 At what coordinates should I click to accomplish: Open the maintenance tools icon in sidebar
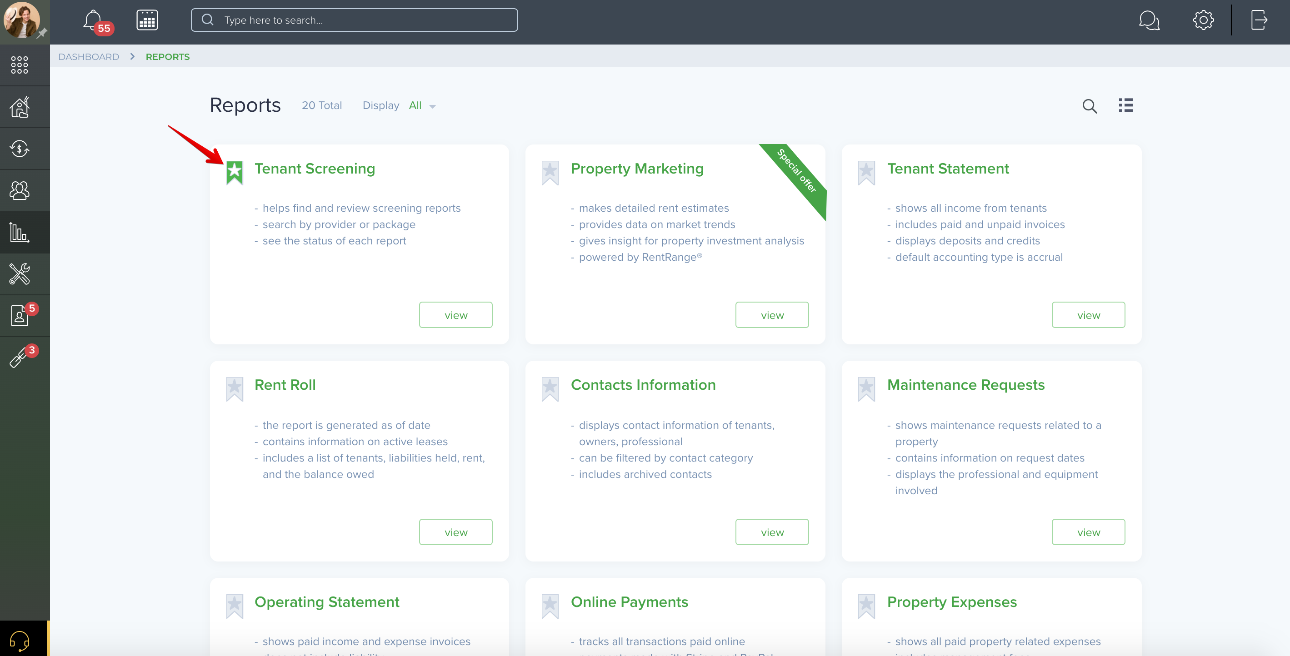pyautogui.click(x=20, y=273)
